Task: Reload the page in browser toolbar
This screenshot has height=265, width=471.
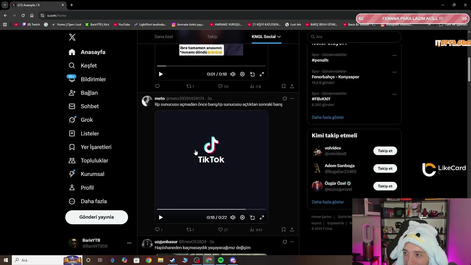Action: click(23, 15)
